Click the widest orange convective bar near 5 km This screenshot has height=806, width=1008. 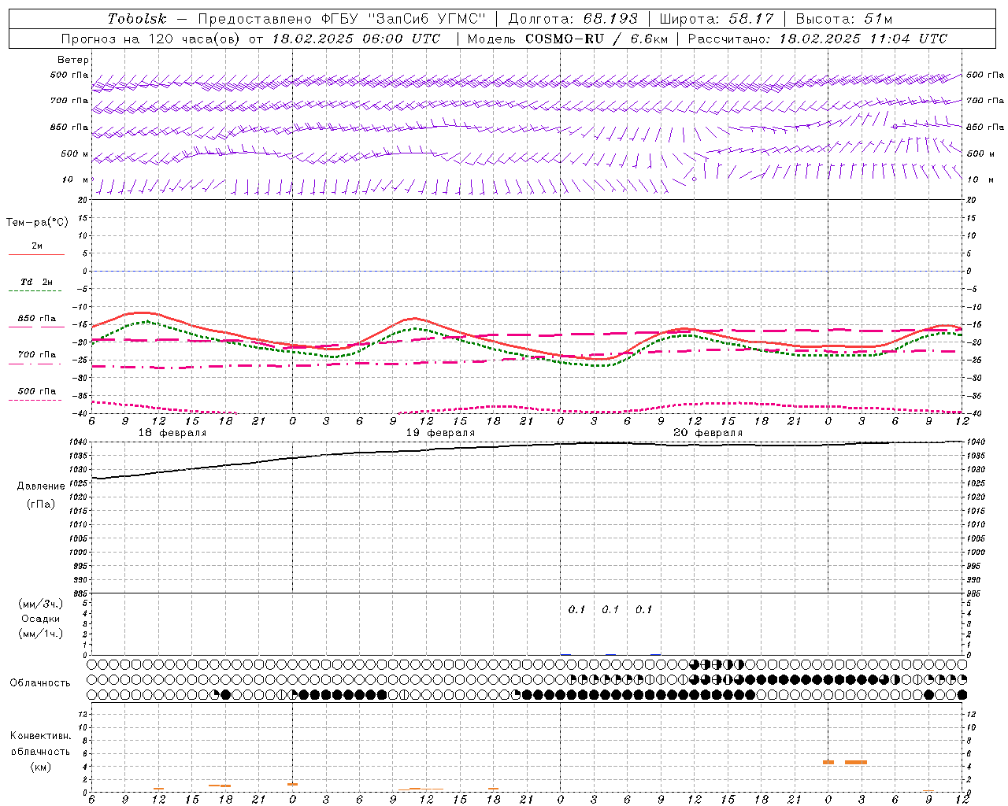click(856, 762)
